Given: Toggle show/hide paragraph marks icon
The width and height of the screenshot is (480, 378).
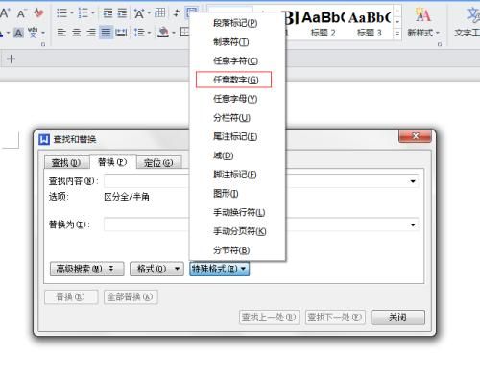Looking at the screenshot, I should 177,13.
